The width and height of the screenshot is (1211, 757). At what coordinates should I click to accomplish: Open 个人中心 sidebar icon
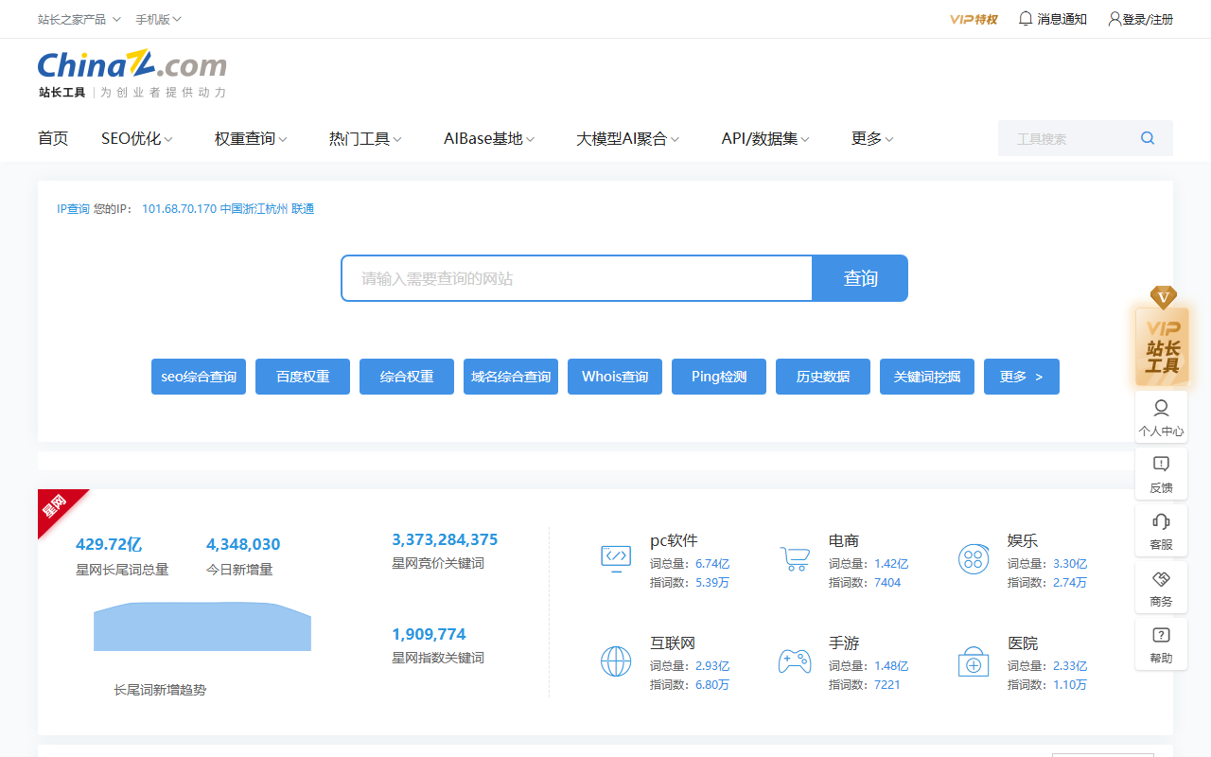tap(1161, 417)
